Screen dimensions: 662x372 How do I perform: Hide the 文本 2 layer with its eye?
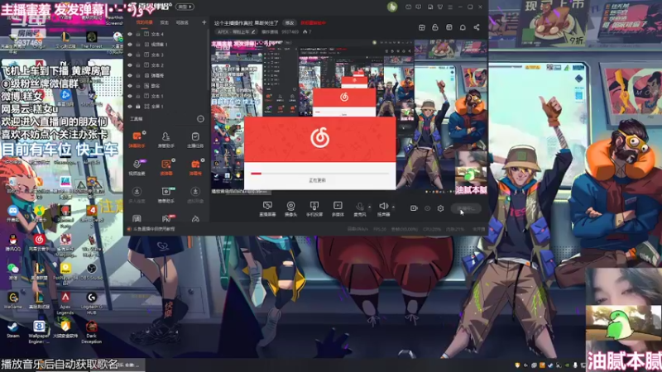point(130,65)
